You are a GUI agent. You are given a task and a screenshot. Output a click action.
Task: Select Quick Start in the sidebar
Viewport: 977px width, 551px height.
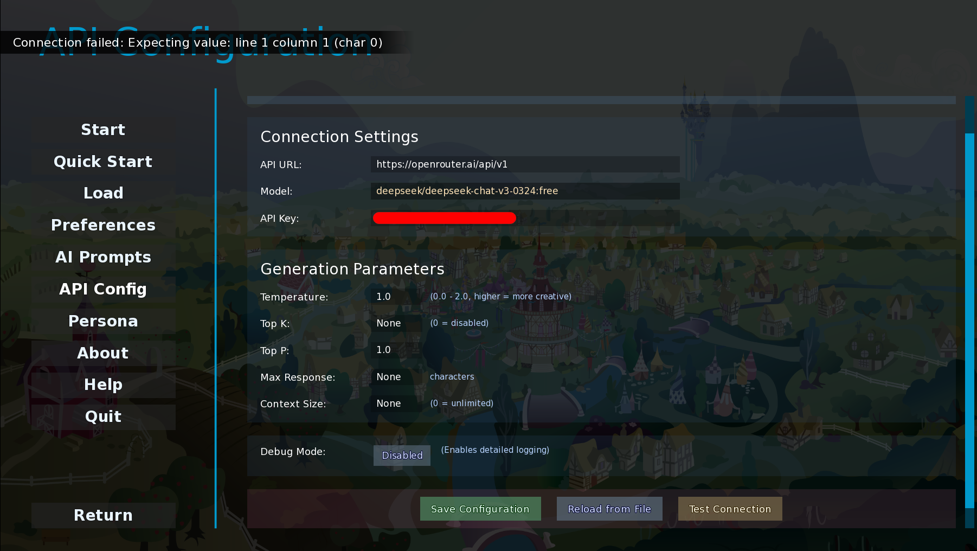click(103, 162)
